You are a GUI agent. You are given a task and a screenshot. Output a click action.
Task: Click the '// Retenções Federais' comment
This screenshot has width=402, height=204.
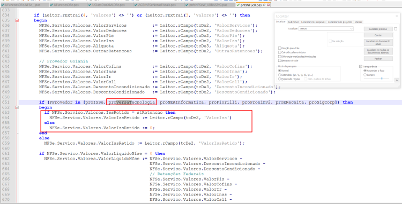point(177,174)
